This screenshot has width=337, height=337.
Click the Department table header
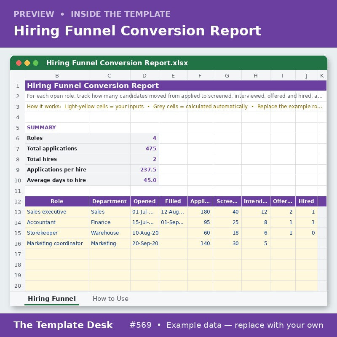click(110, 201)
